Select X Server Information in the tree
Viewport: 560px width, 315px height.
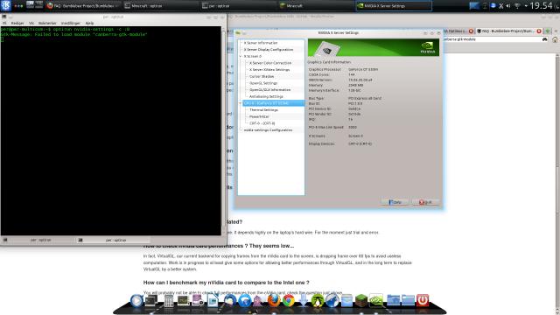[x=261, y=43]
